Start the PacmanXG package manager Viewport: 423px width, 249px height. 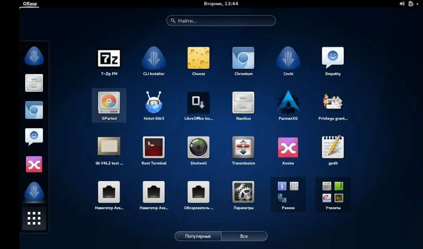[x=288, y=103]
